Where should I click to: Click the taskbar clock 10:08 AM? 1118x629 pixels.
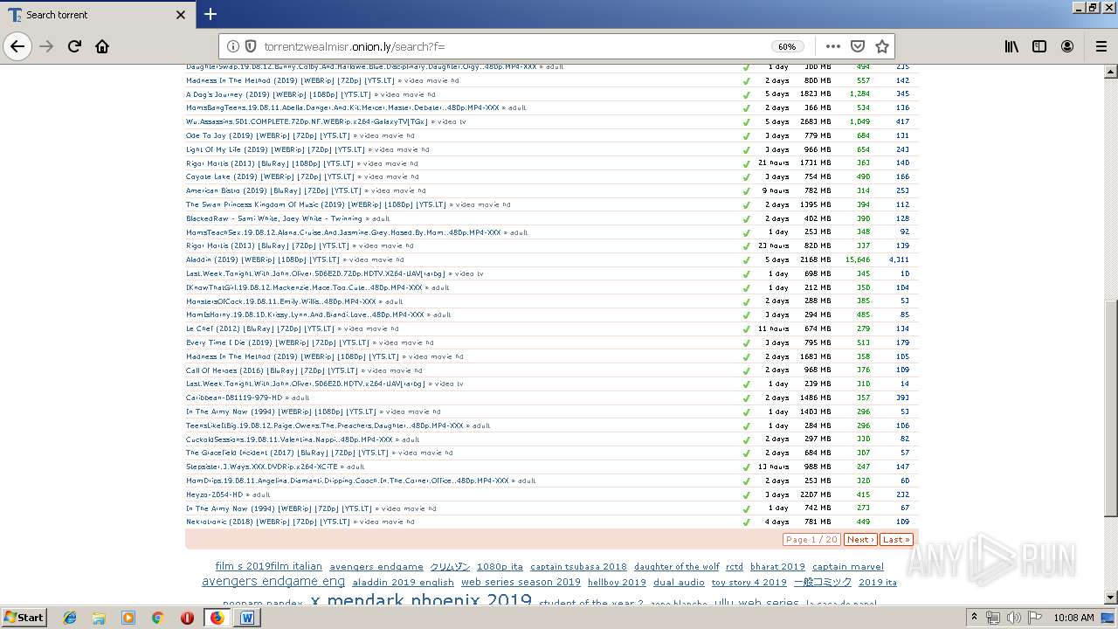(x=1073, y=618)
